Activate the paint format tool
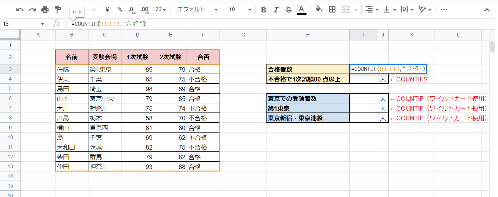Image resolution: width=498 pixels, height=197 pixels. coord(58,9)
